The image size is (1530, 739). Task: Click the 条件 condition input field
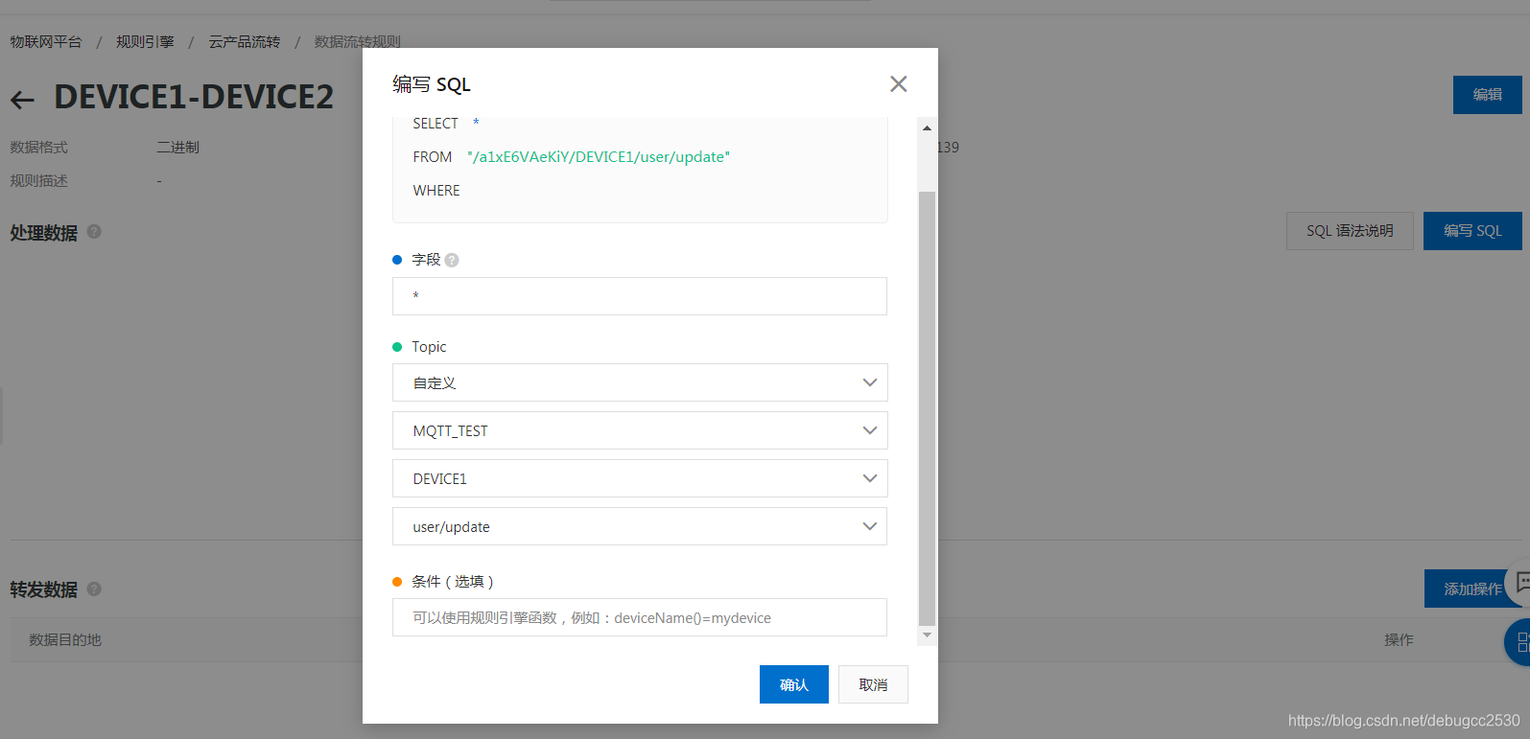click(x=640, y=617)
